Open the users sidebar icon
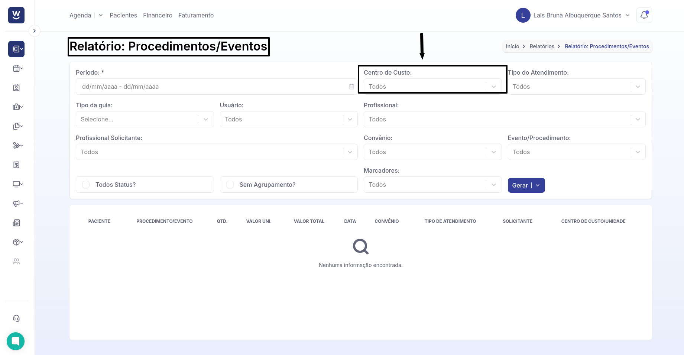684x355 pixels. [16, 261]
